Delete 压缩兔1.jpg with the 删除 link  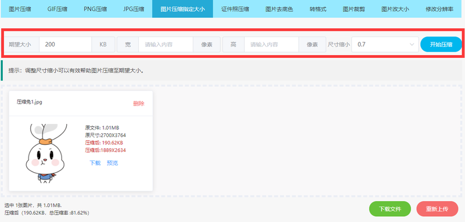(139, 103)
